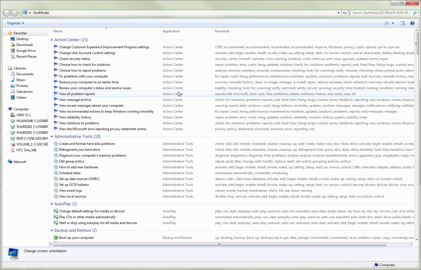Click the Back navigation arrow button
The height and width of the screenshot is (270, 421).
tap(6, 13)
